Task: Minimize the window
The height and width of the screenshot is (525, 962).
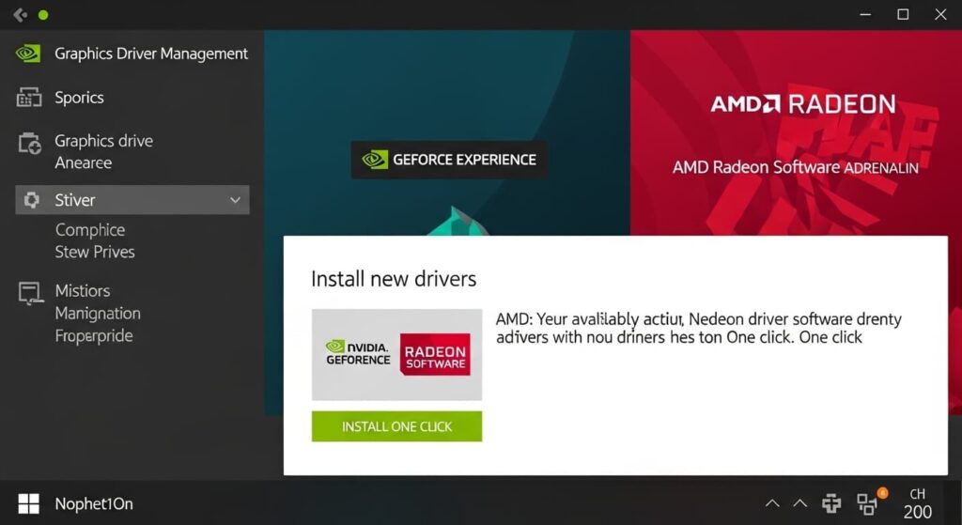Action: pos(865,15)
